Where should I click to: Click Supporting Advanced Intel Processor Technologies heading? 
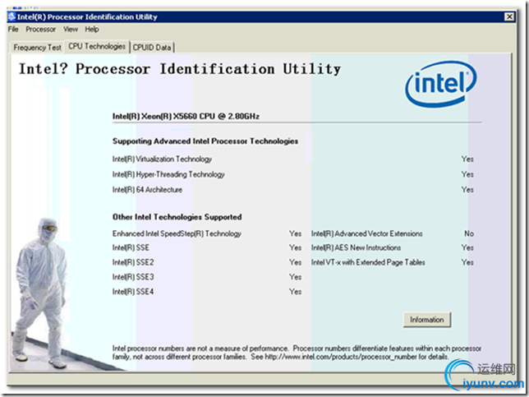(205, 141)
